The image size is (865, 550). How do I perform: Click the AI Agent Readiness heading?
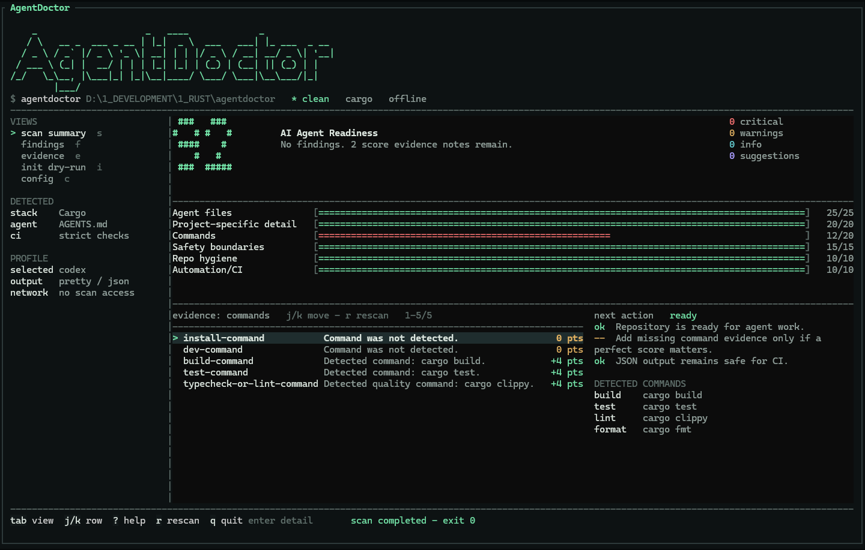pos(329,133)
